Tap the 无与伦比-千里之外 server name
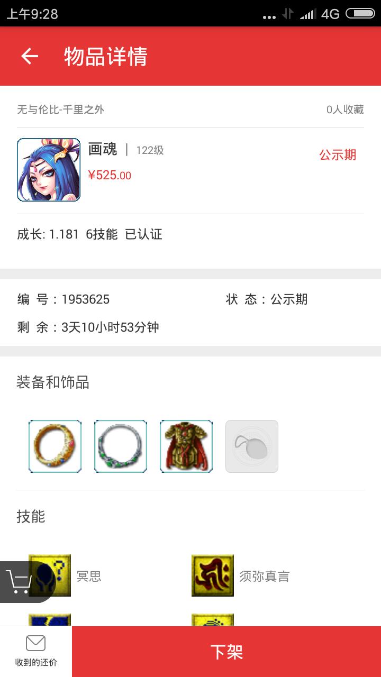Image resolution: width=381 pixels, height=677 pixels. coord(61,109)
